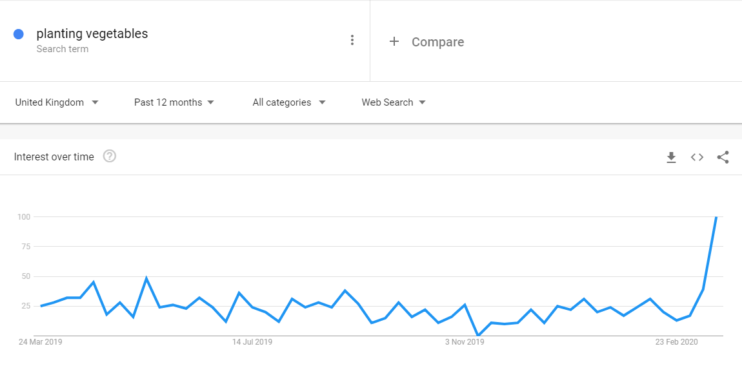
Task: Change the Web Search type dropdown
Action: coord(394,102)
